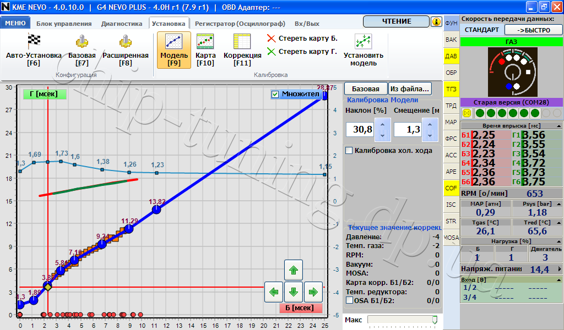Switch to Диагностика tab
This screenshot has width=564, height=330.
(122, 24)
